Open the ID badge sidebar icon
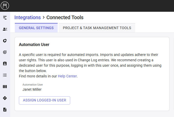The width and height of the screenshot is (174, 117). click(5, 64)
